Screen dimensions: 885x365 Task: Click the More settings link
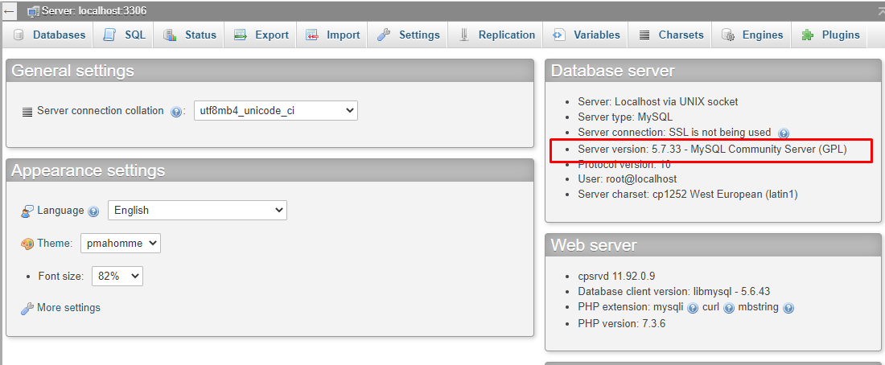(x=69, y=307)
